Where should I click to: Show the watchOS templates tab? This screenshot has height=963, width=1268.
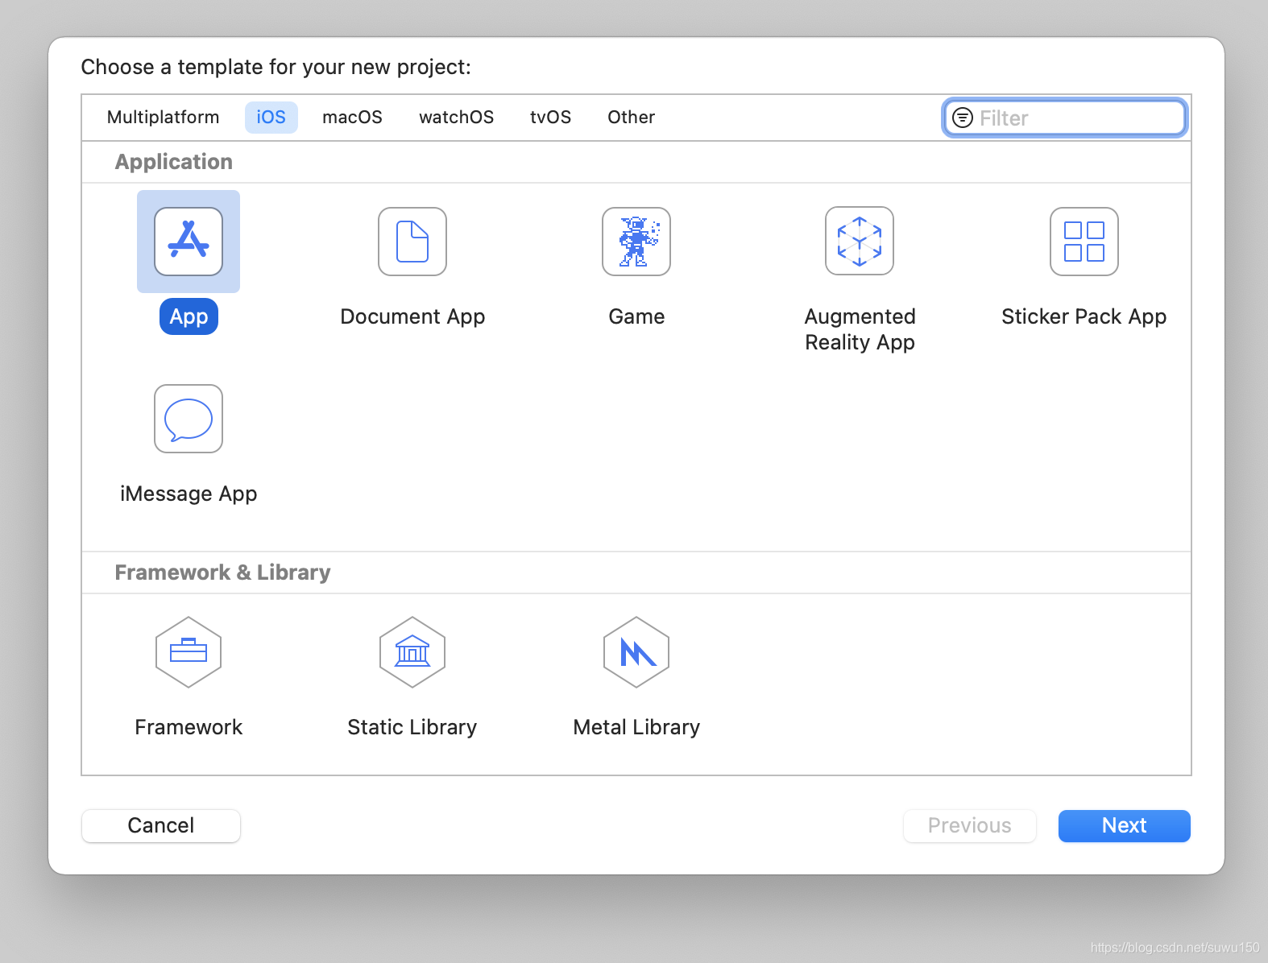point(457,118)
